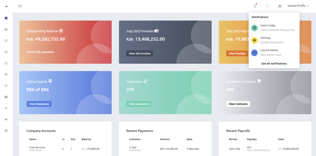Open the Settings Update dashboard notification
This screenshot has width=316, height=156.
tap(274, 40)
